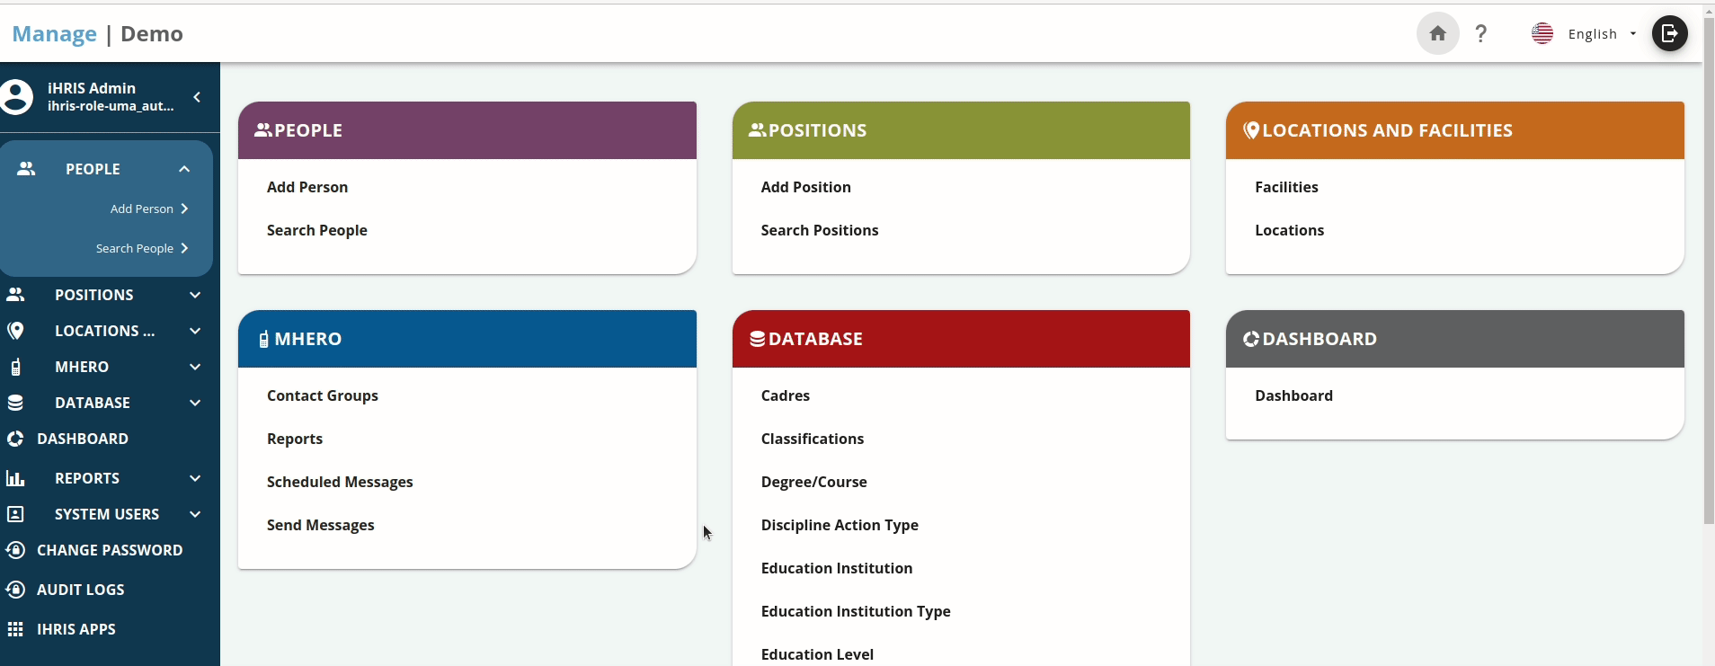Click the Database card header icon

[x=758, y=339]
